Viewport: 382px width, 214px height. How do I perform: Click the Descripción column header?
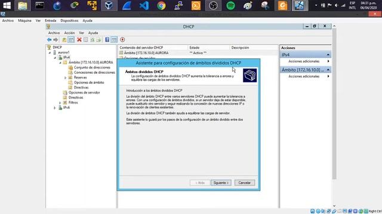(254, 48)
